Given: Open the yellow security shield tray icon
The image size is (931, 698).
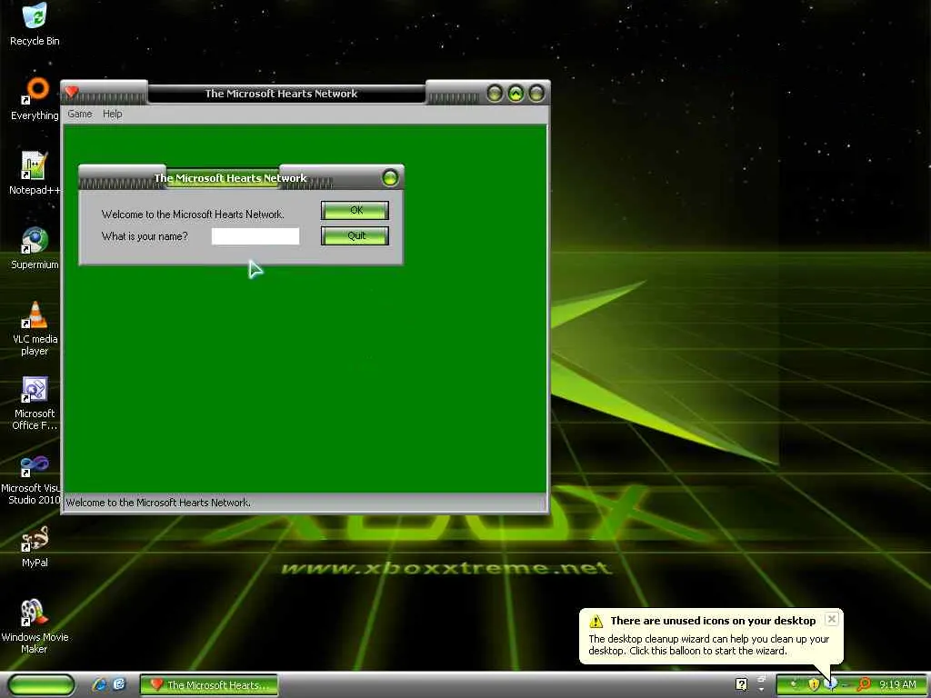Looking at the screenshot, I should coord(814,684).
